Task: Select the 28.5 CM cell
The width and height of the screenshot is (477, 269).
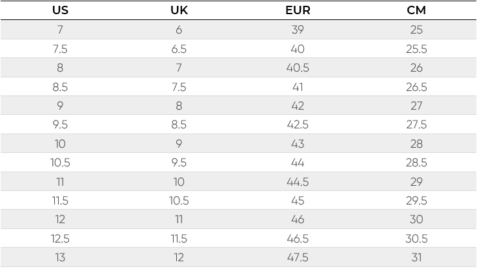Action: pyautogui.click(x=416, y=163)
